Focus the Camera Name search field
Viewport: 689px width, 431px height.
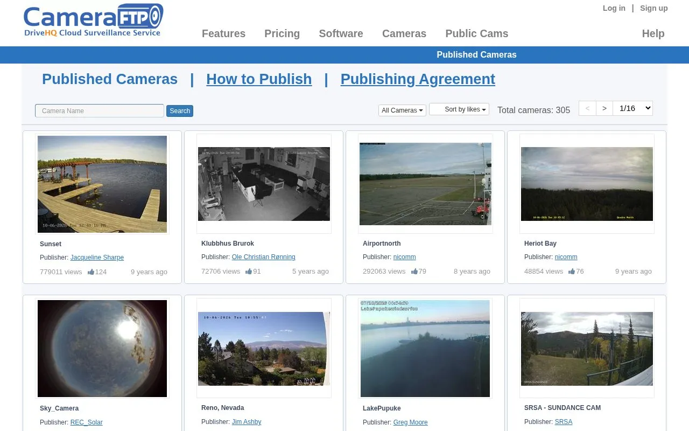click(x=100, y=111)
